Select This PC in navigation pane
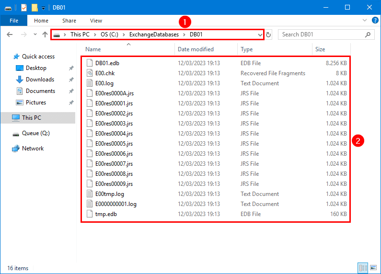Screen dimensions: 381x274 tap(38, 118)
